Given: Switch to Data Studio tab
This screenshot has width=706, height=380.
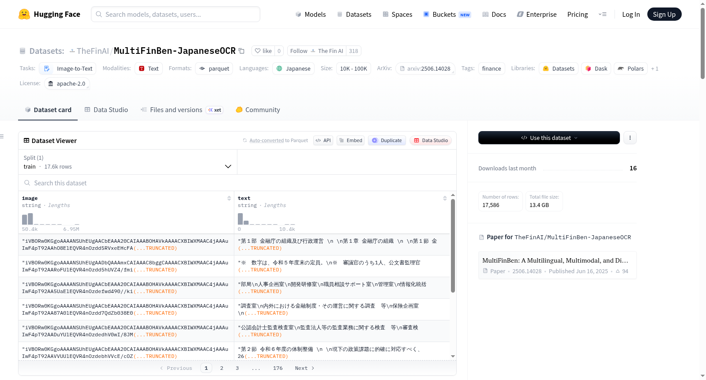Looking at the screenshot, I should (106, 110).
